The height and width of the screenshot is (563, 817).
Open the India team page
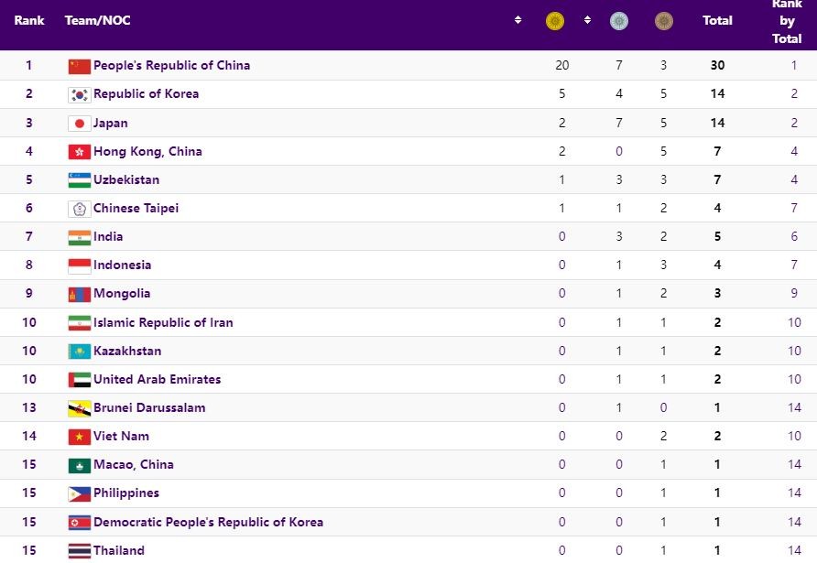[x=110, y=236]
